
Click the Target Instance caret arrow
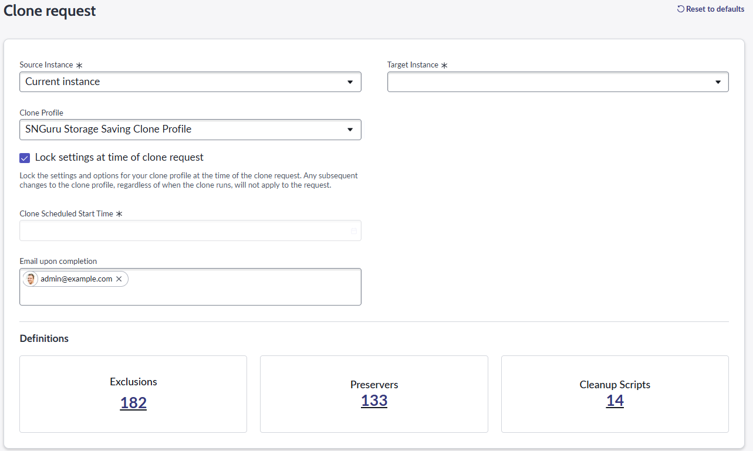(x=718, y=82)
